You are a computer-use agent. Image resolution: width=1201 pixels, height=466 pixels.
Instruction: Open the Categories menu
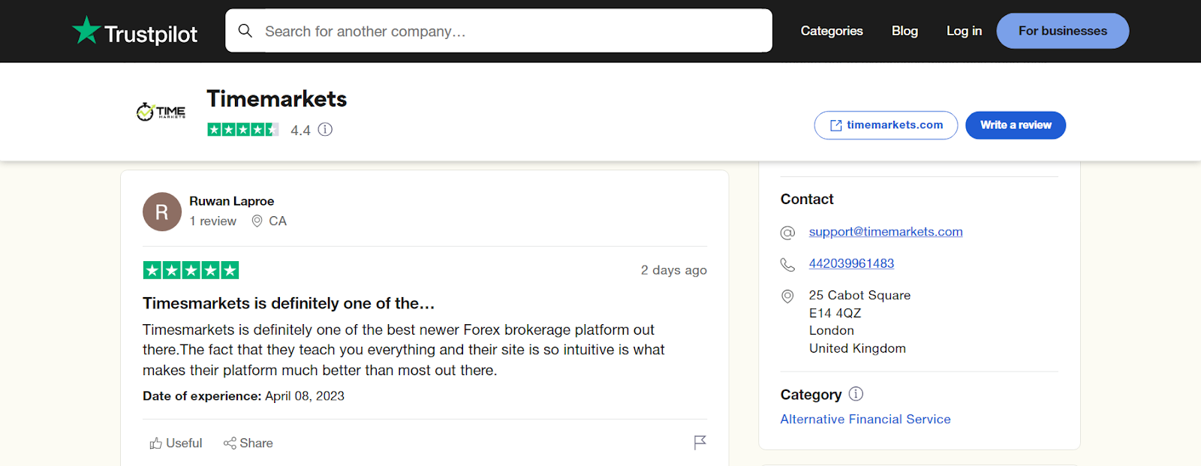pyautogui.click(x=832, y=31)
